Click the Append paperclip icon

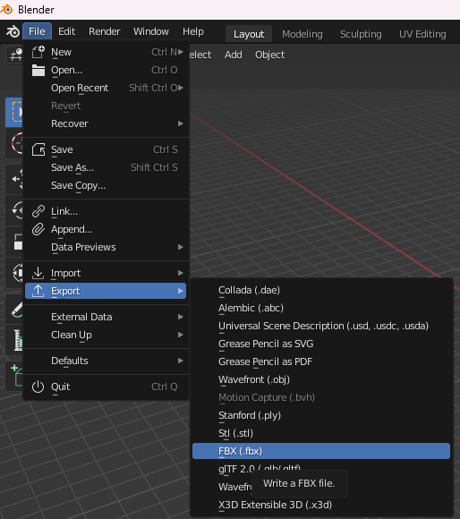click(x=38, y=229)
